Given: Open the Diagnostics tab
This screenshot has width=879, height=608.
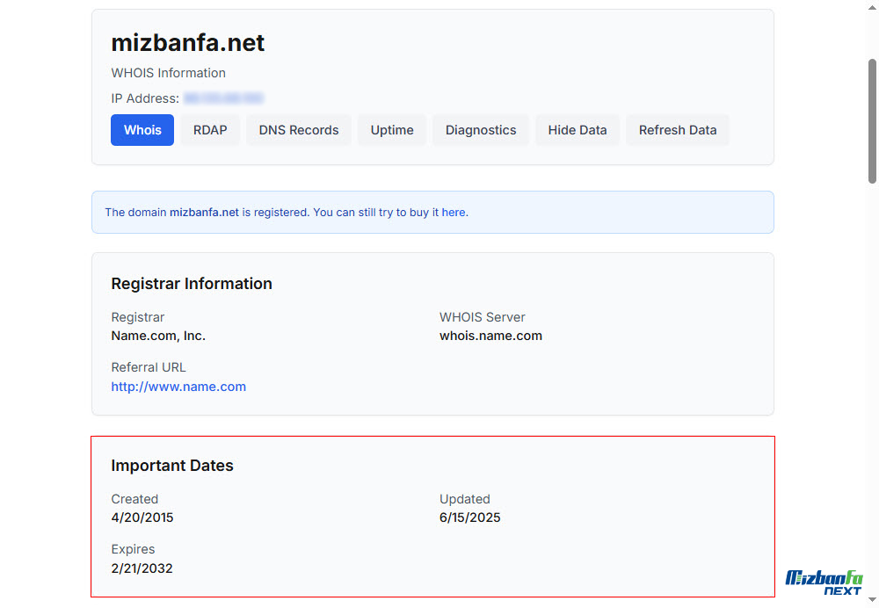Looking at the screenshot, I should (x=481, y=130).
